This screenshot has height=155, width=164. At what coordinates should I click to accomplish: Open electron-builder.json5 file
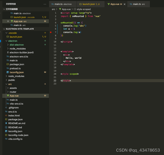point(25,53)
